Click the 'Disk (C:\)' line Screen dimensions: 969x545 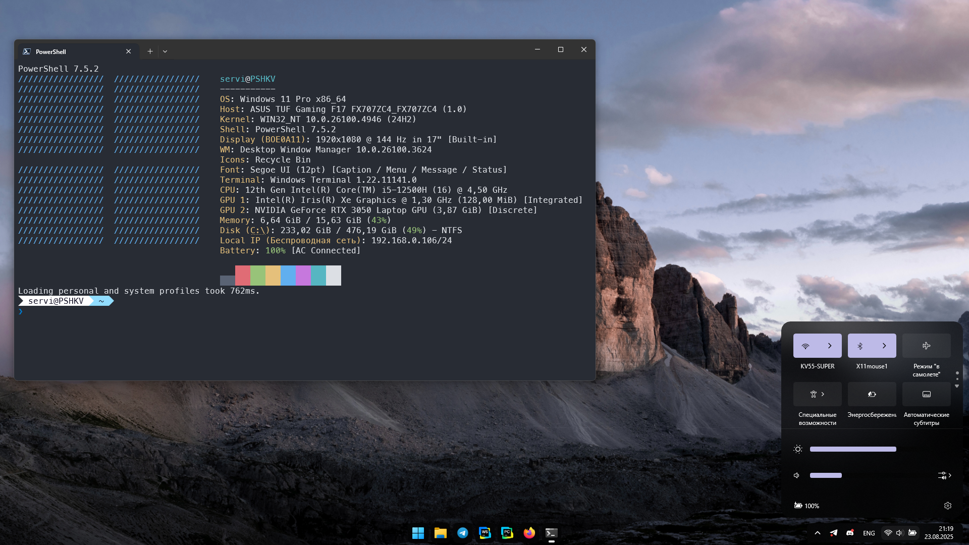341,231
